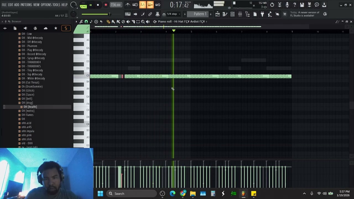
Task: Select OH - Syrup @thecxdy sample
Action: pos(33,58)
